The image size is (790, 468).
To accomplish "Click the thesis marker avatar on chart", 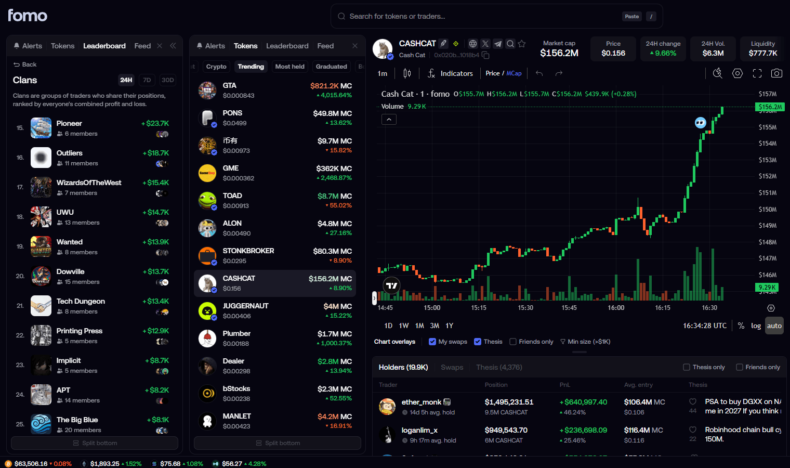I will (701, 123).
